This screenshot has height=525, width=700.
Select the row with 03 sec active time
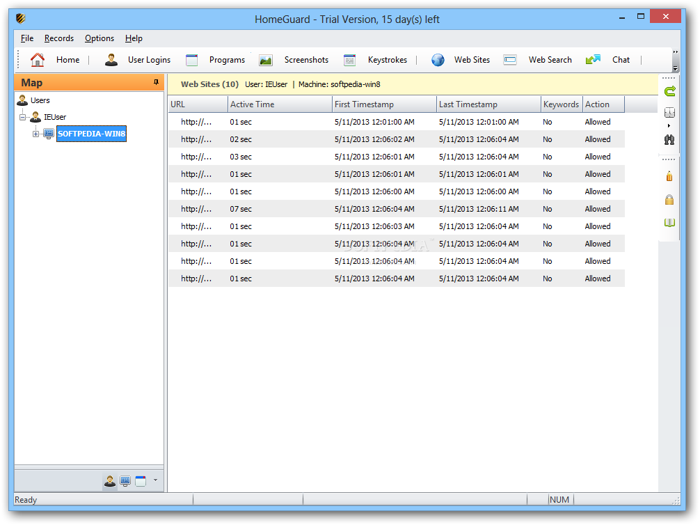397,157
